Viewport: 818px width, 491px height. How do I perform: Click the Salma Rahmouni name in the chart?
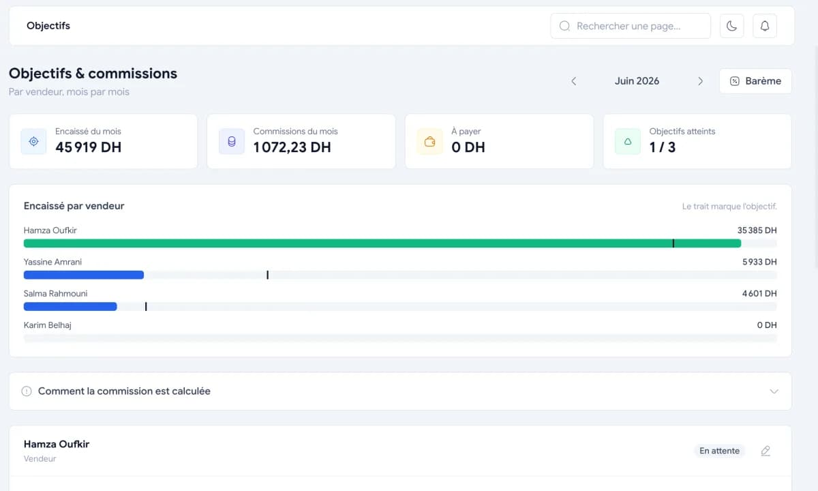(55, 294)
